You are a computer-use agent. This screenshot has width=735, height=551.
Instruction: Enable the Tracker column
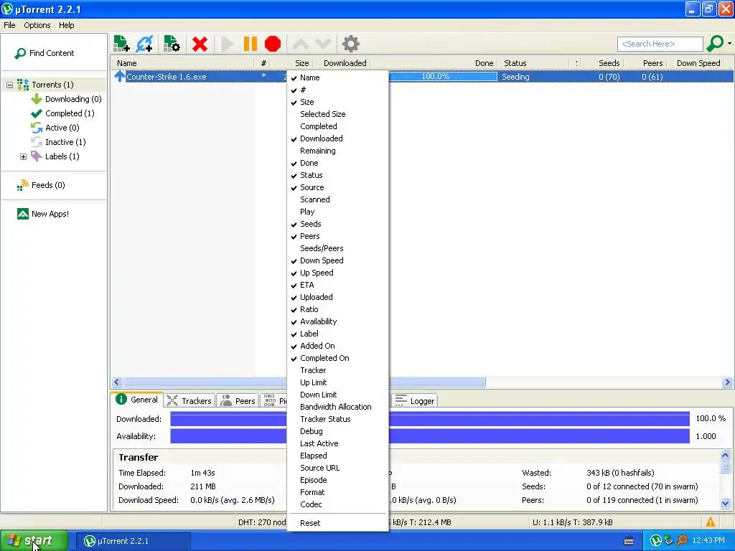[x=337, y=370]
